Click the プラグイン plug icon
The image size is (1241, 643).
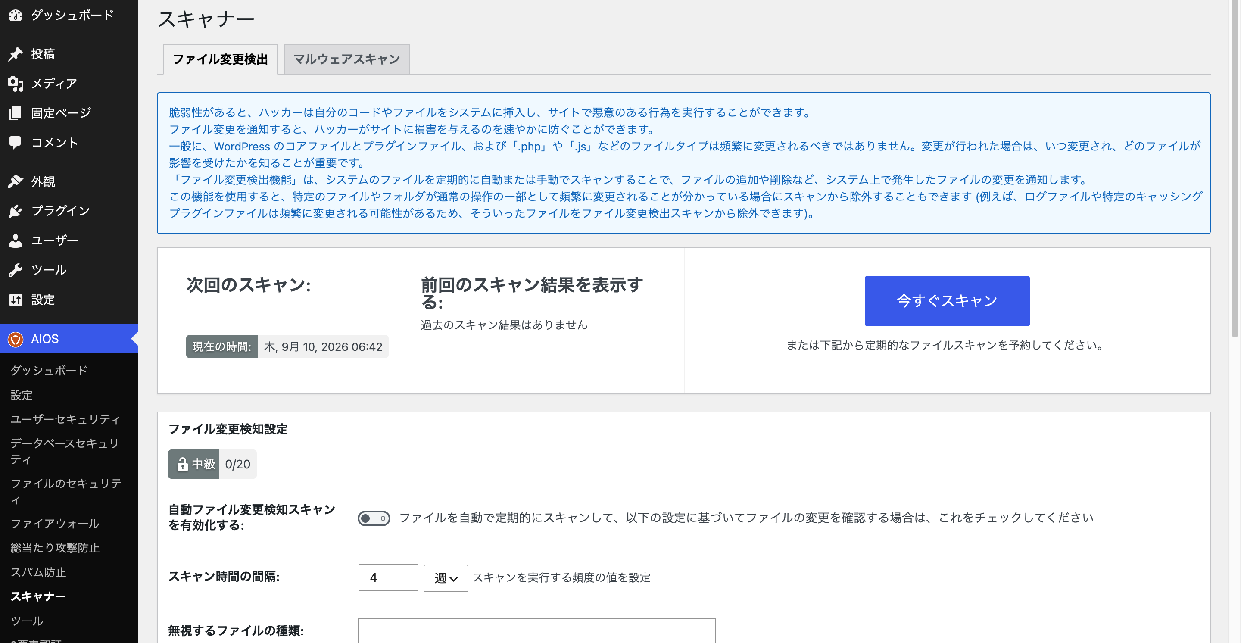pyautogui.click(x=16, y=211)
